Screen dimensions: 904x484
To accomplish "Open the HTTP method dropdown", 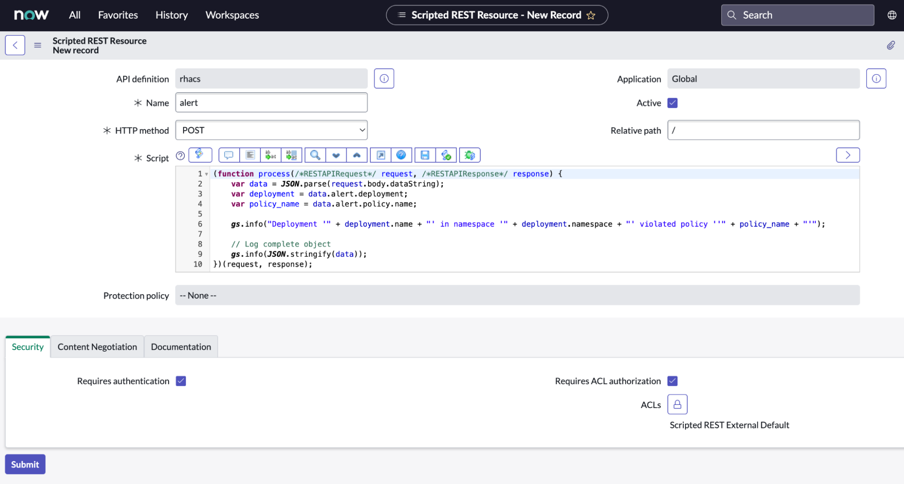I will (x=271, y=130).
